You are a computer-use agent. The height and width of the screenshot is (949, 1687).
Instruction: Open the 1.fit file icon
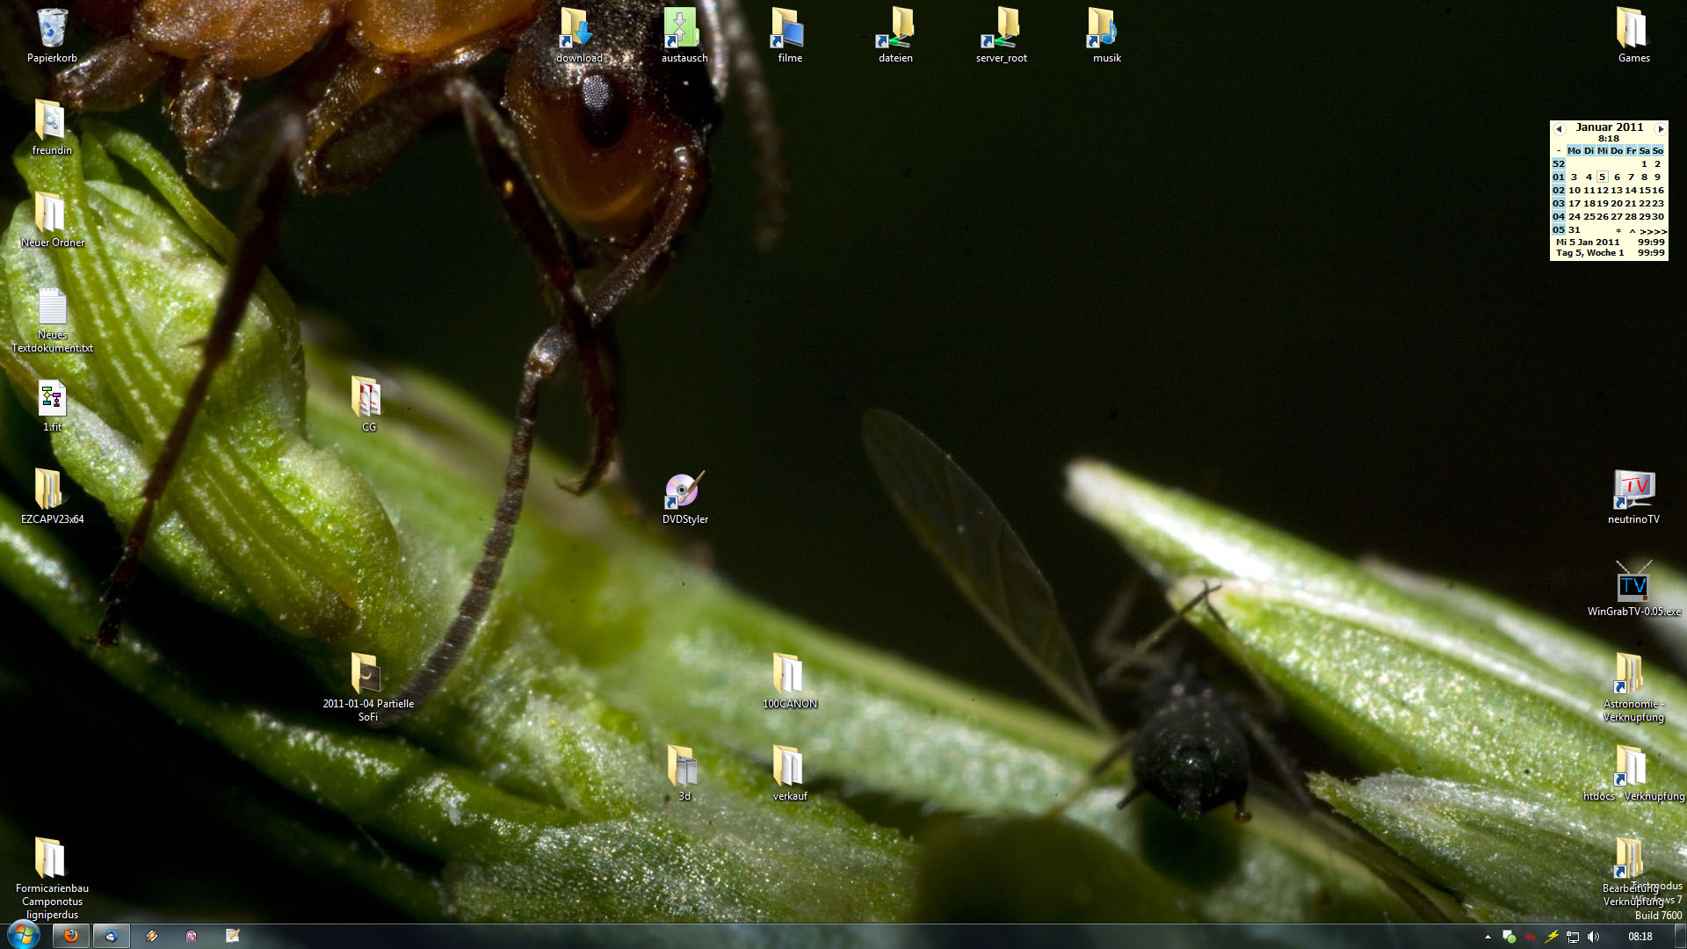[52, 400]
